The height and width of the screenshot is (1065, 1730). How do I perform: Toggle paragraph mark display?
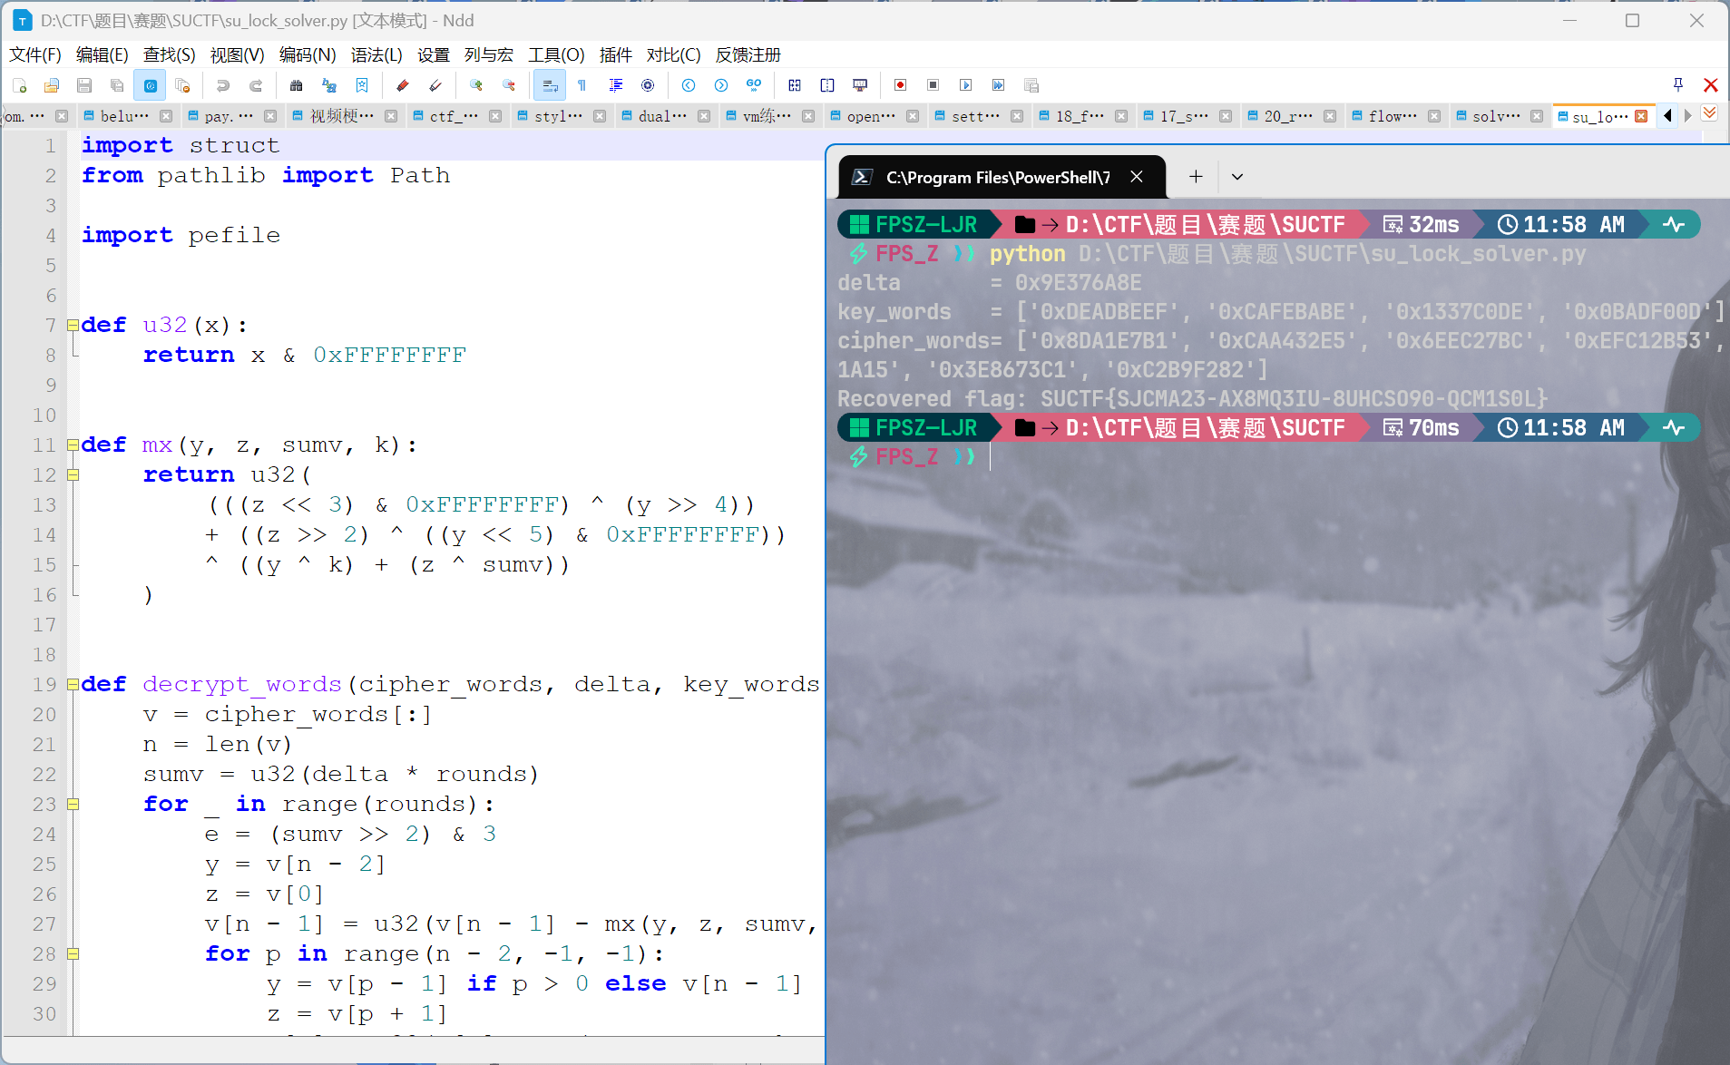(x=581, y=85)
